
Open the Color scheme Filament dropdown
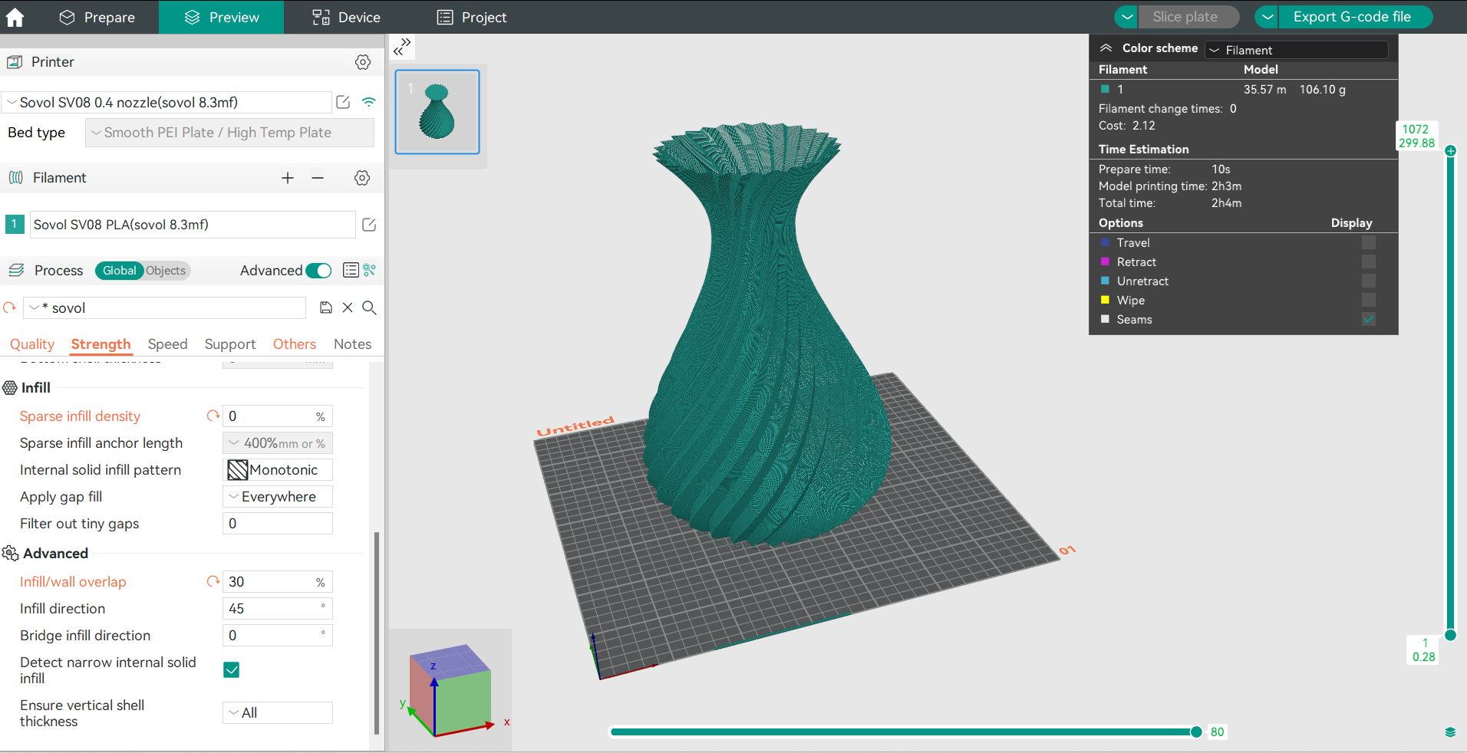1297,50
